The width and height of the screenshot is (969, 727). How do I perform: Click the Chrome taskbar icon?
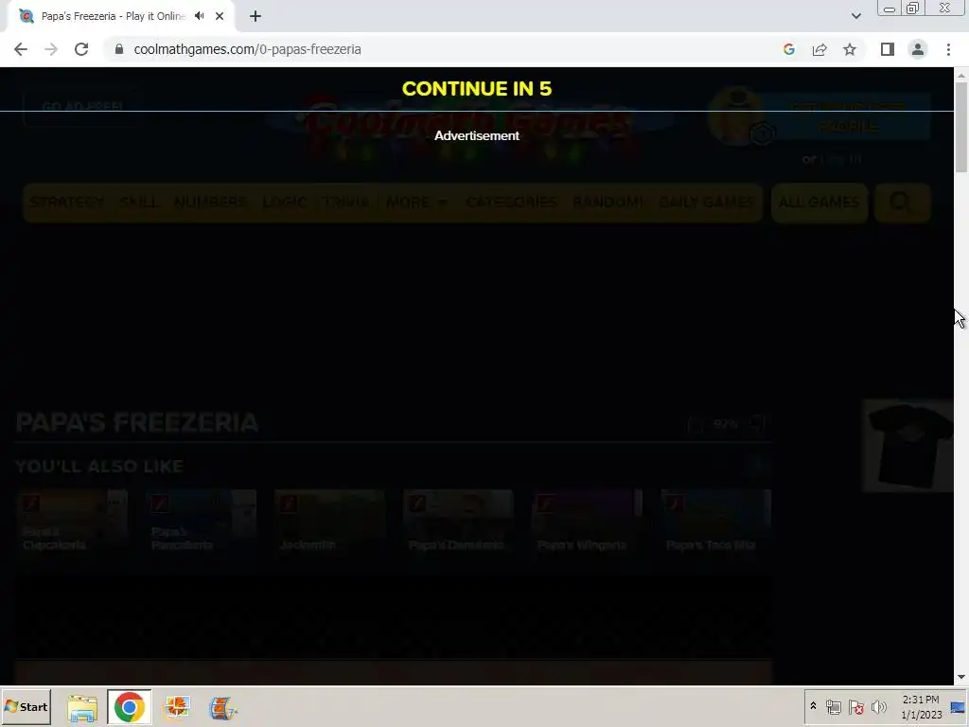pos(129,707)
